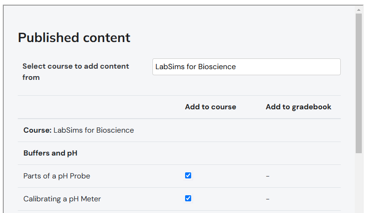
Task: Click the Add to gradebook cell in the Course row
Action: [x=298, y=130]
